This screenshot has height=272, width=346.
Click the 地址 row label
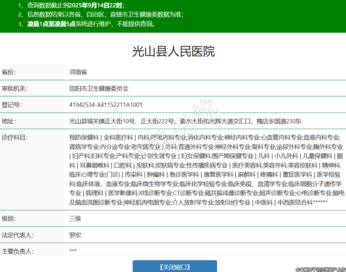tap(9, 121)
